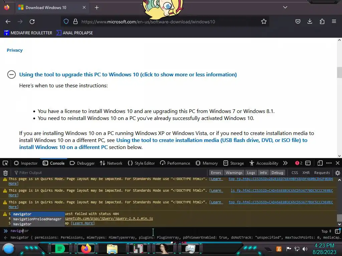Toggle the Info filter

point(263,173)
